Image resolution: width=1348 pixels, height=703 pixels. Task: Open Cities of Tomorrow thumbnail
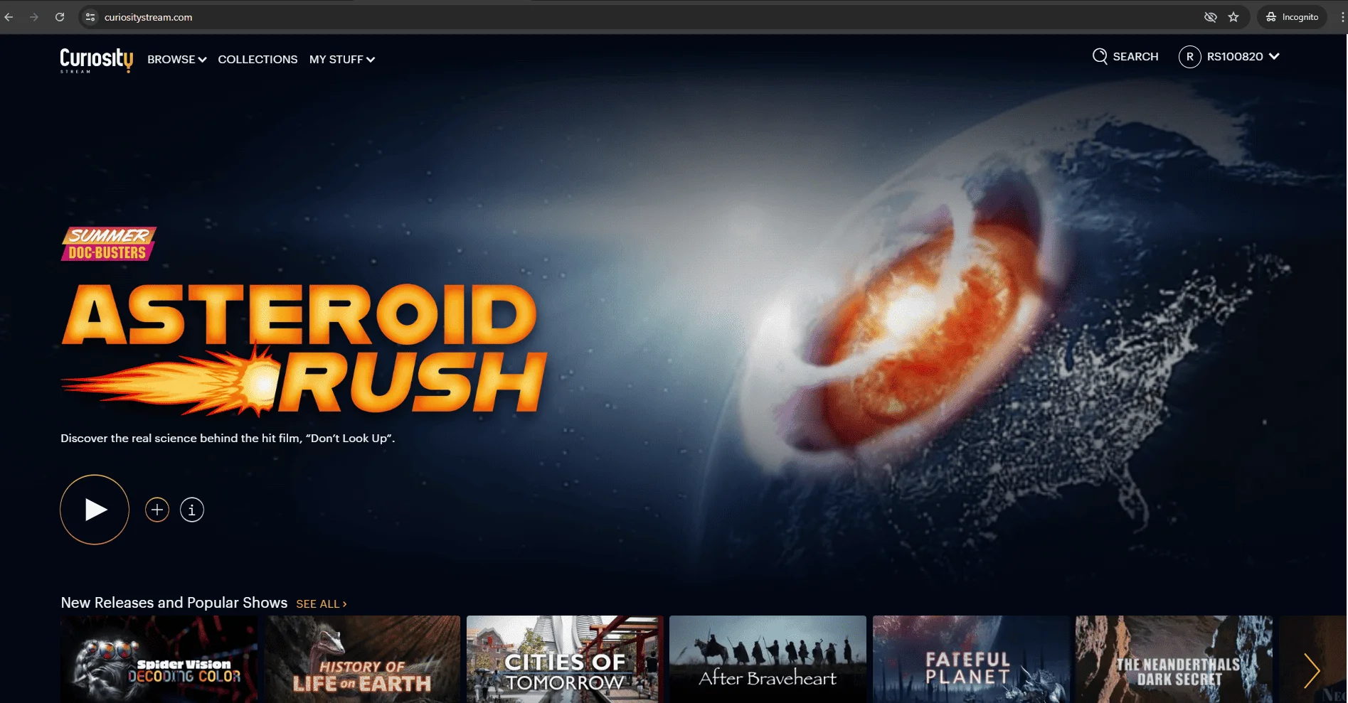[x=565, y=659]
